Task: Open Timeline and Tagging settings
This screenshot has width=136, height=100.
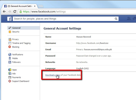Action: [21, 43]
